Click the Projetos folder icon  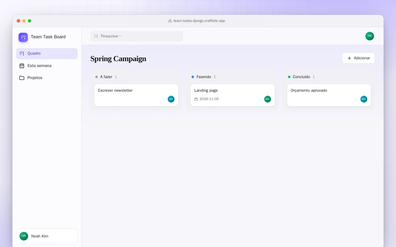pos(22,78)
